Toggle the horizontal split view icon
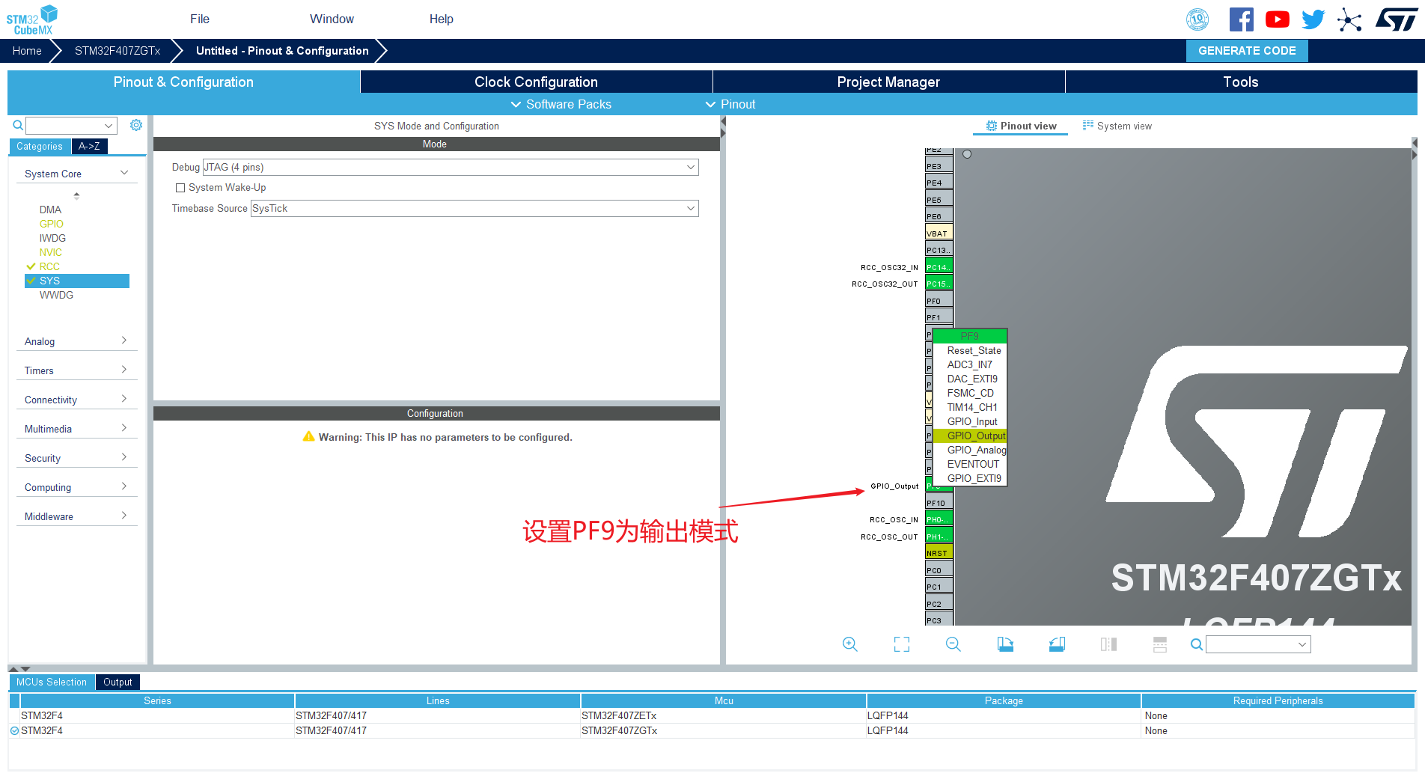 coord(1160,644)
